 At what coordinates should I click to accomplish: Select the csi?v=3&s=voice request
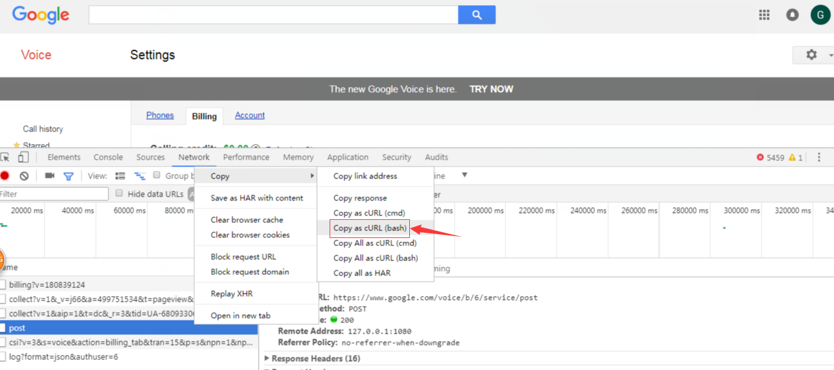[x=129, y=342]
